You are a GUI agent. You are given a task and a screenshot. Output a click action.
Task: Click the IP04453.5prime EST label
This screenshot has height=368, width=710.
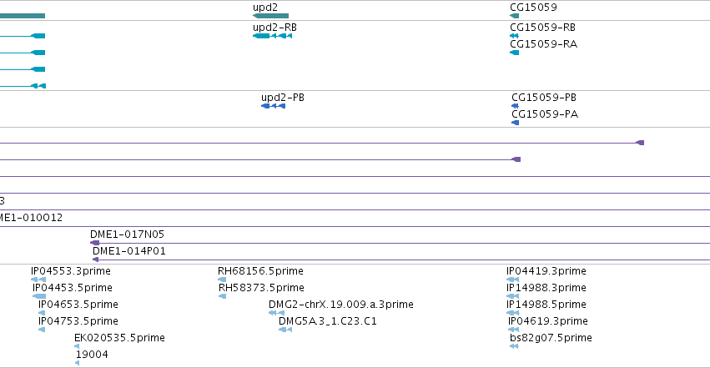[x=73, y=288]
